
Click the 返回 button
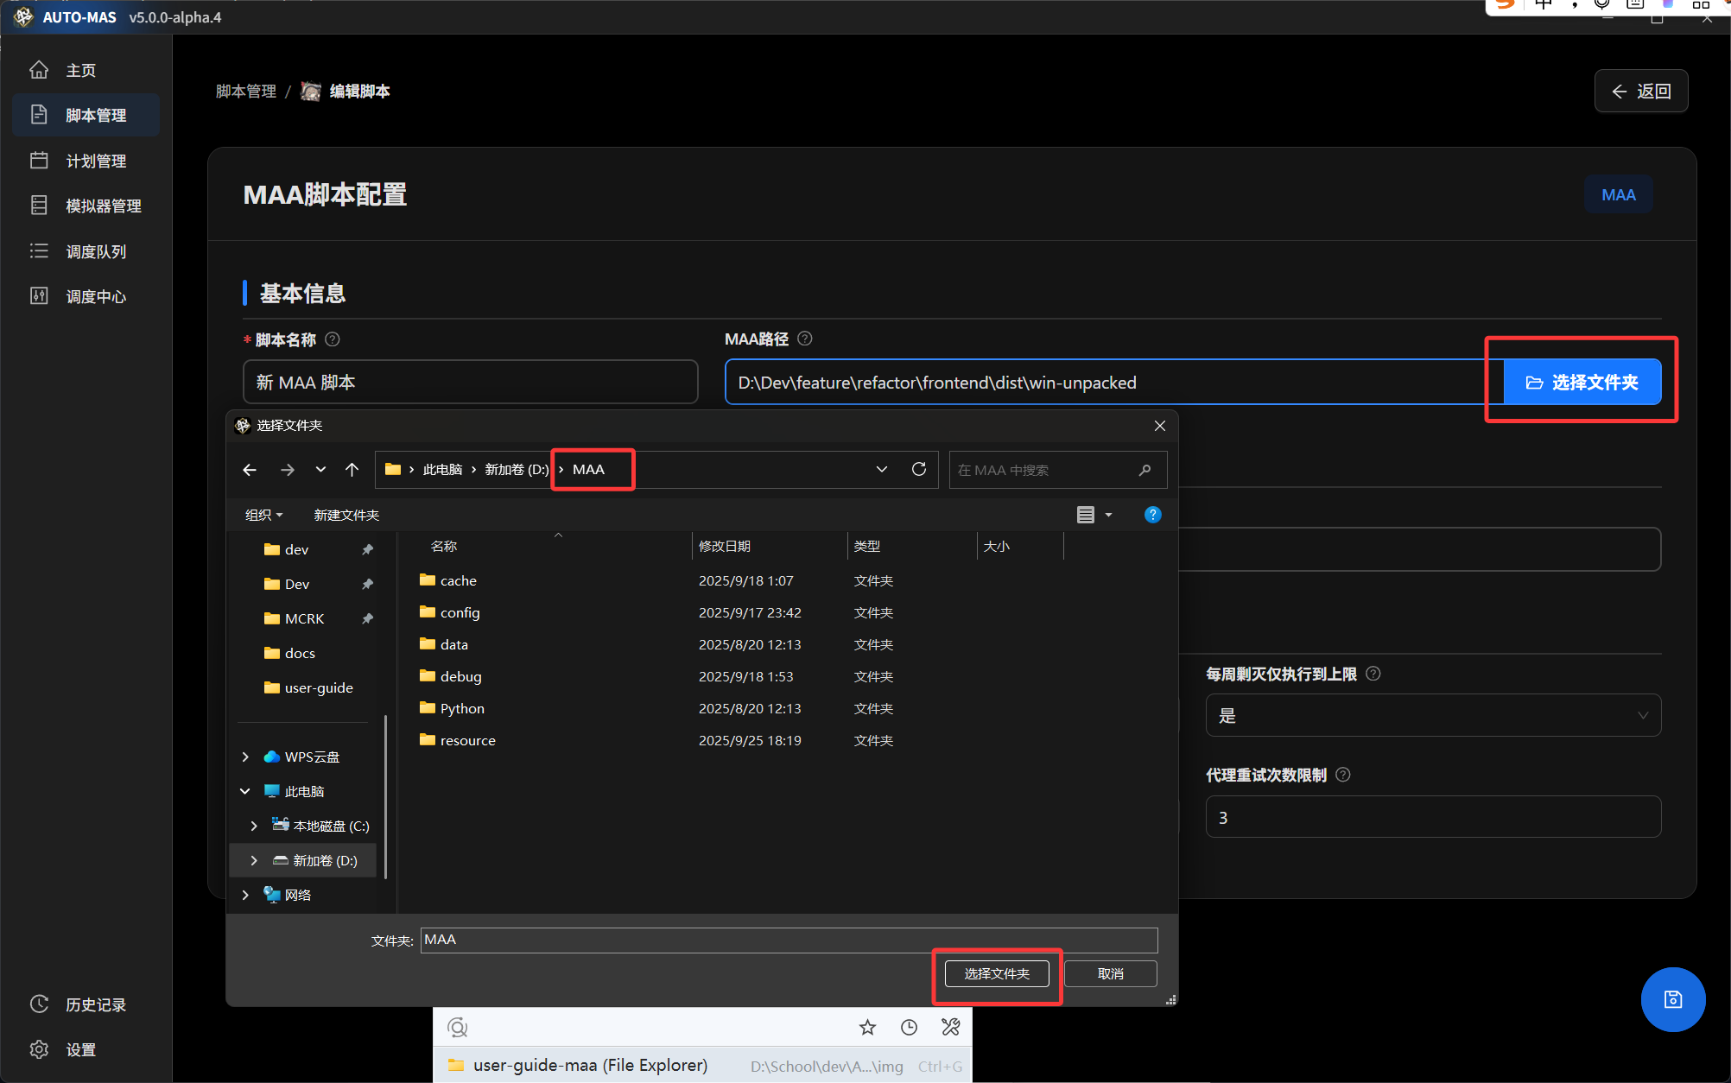(1640, 91)
